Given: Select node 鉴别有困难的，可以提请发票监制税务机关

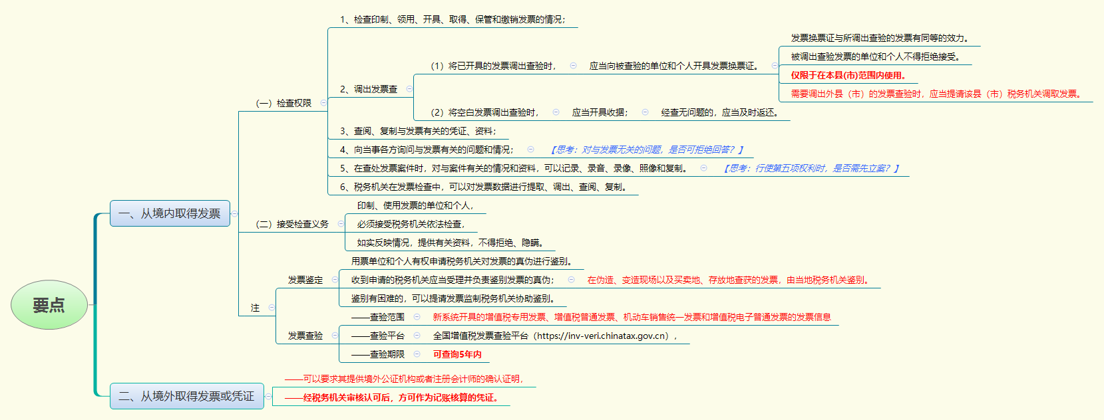Looking at the screenshot, I should click(x=453, y=298).
